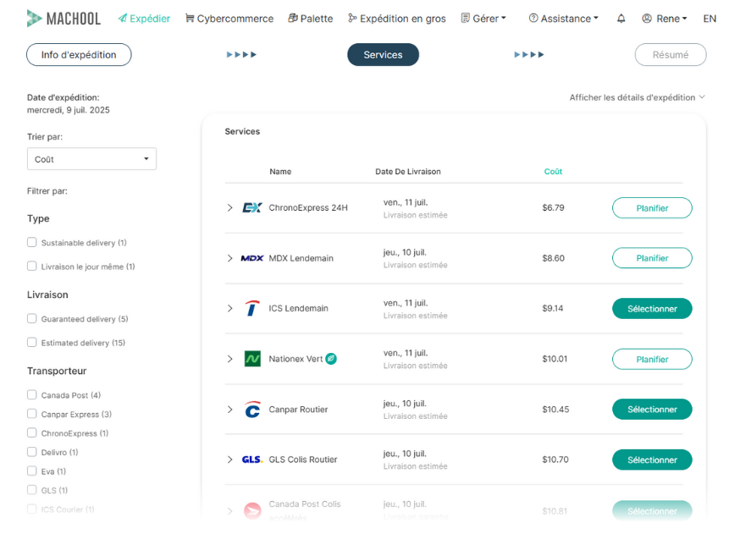This screenshot has width=740, height=545.
Task: Check Livraison le jour même filter
Action: [31, 266]
